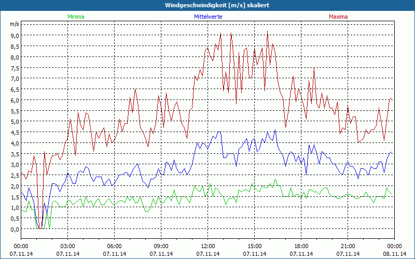Click the 7,0 y-axis value

tap(15, 79)
